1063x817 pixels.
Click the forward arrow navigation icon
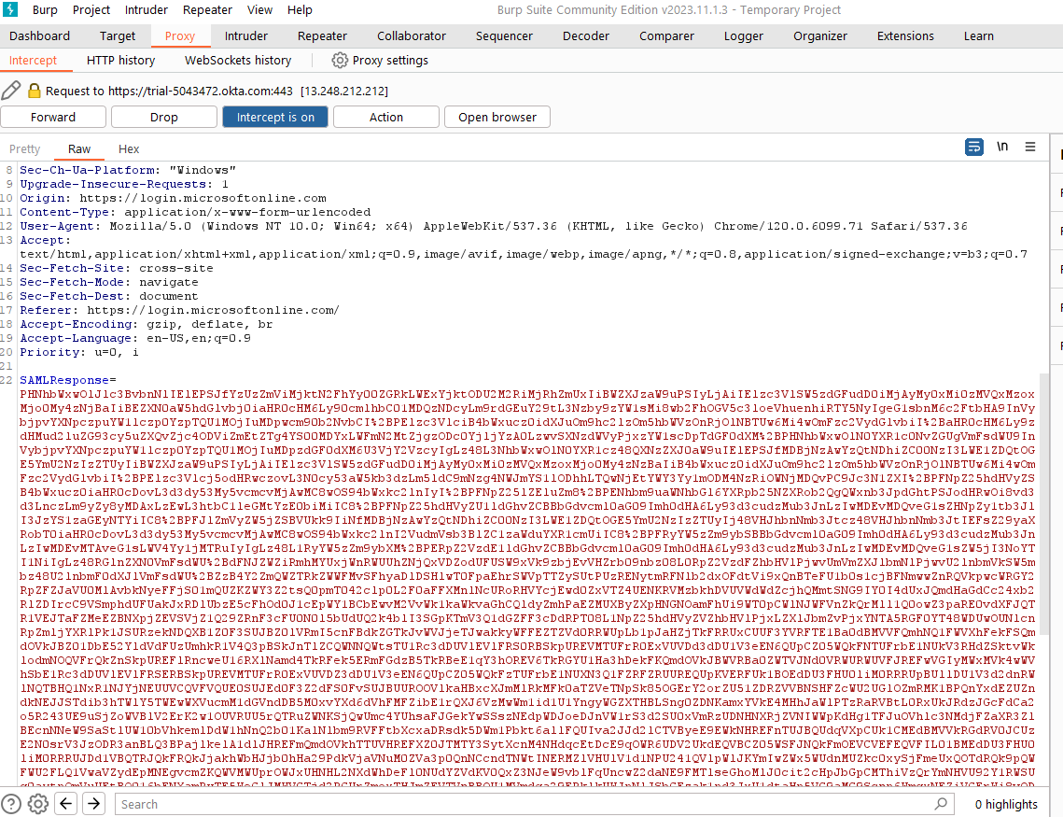click(93, 803)
